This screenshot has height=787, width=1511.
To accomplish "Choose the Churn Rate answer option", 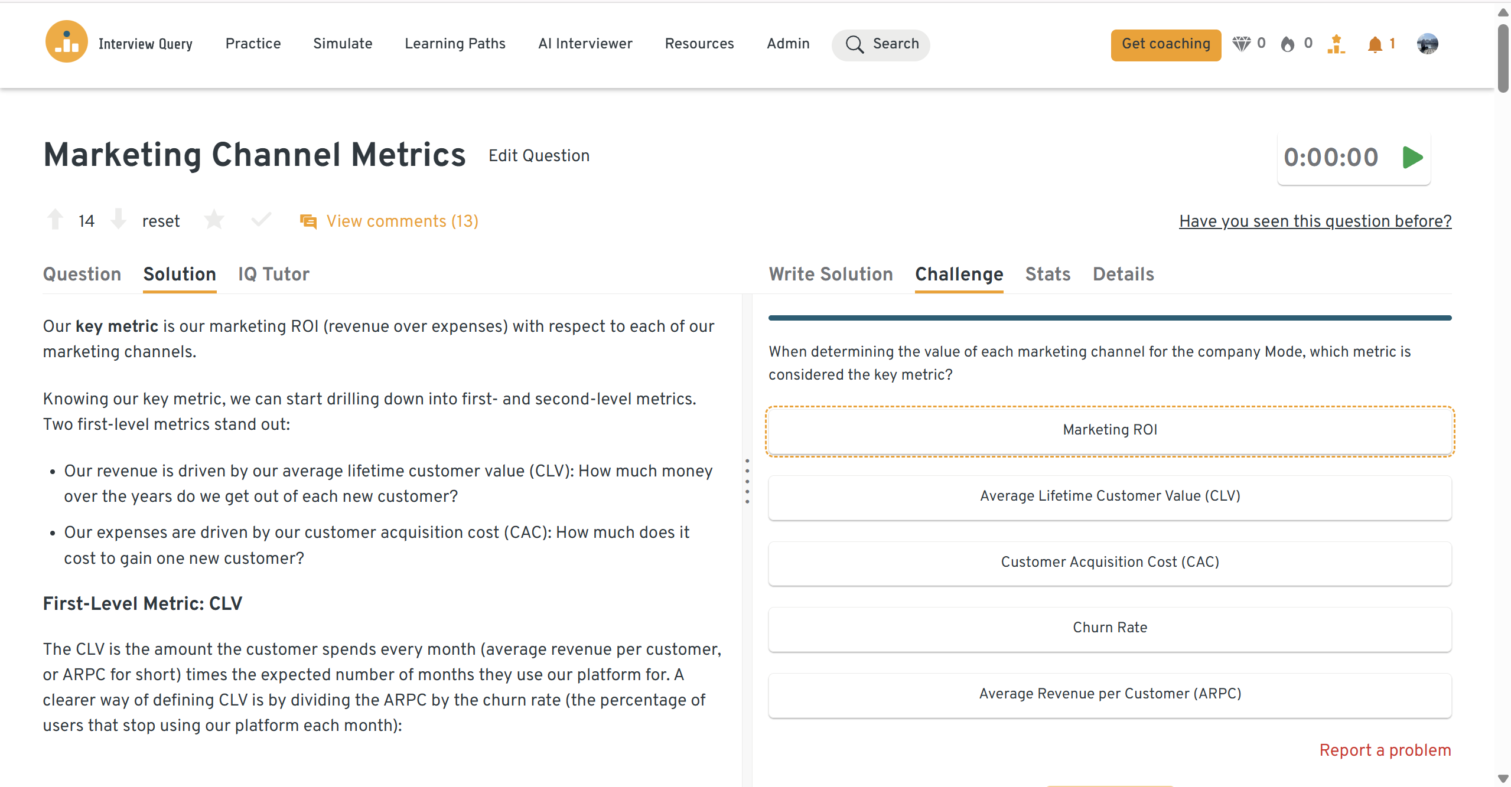I will tap(1109, 628).
